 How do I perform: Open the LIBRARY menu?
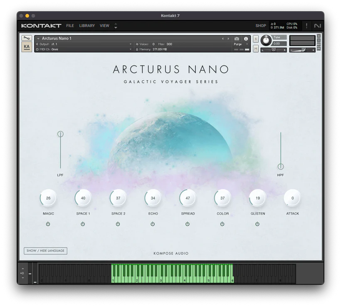tap(87, 25)
